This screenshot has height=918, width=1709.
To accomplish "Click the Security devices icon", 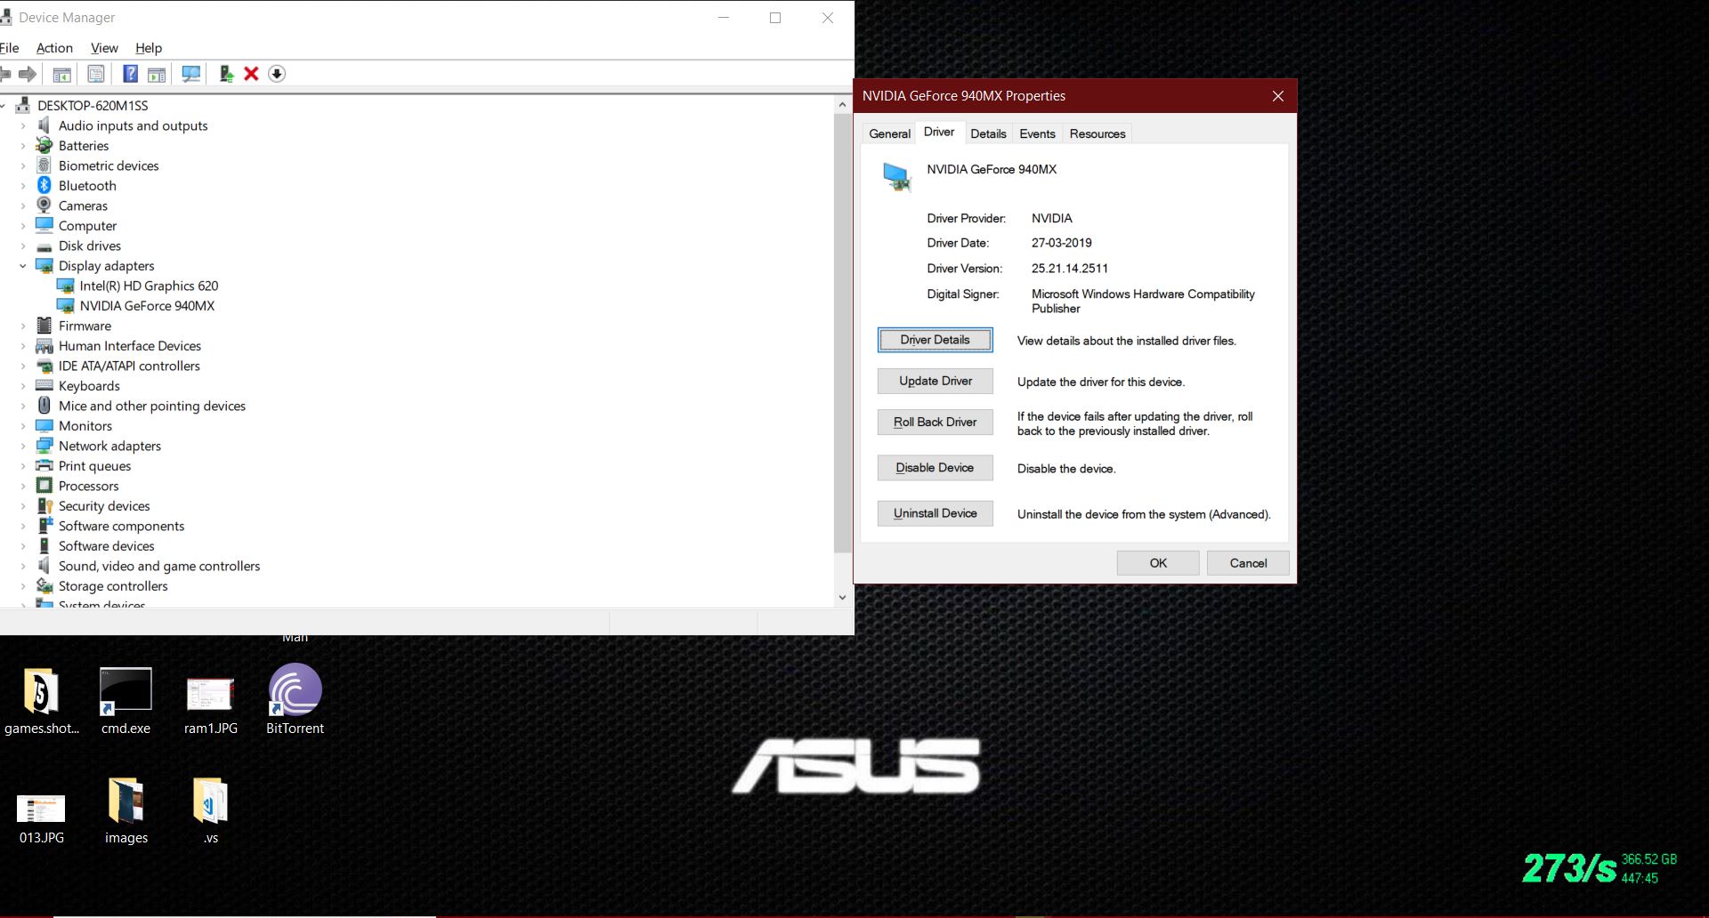I will pos(45,506).
